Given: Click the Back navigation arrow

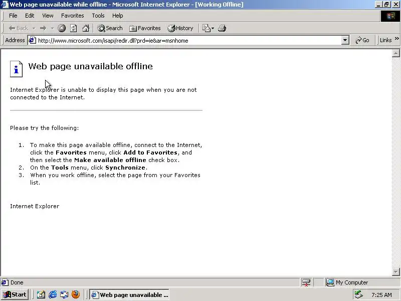Looking at the screenshot, I should [x=18, y=28].
